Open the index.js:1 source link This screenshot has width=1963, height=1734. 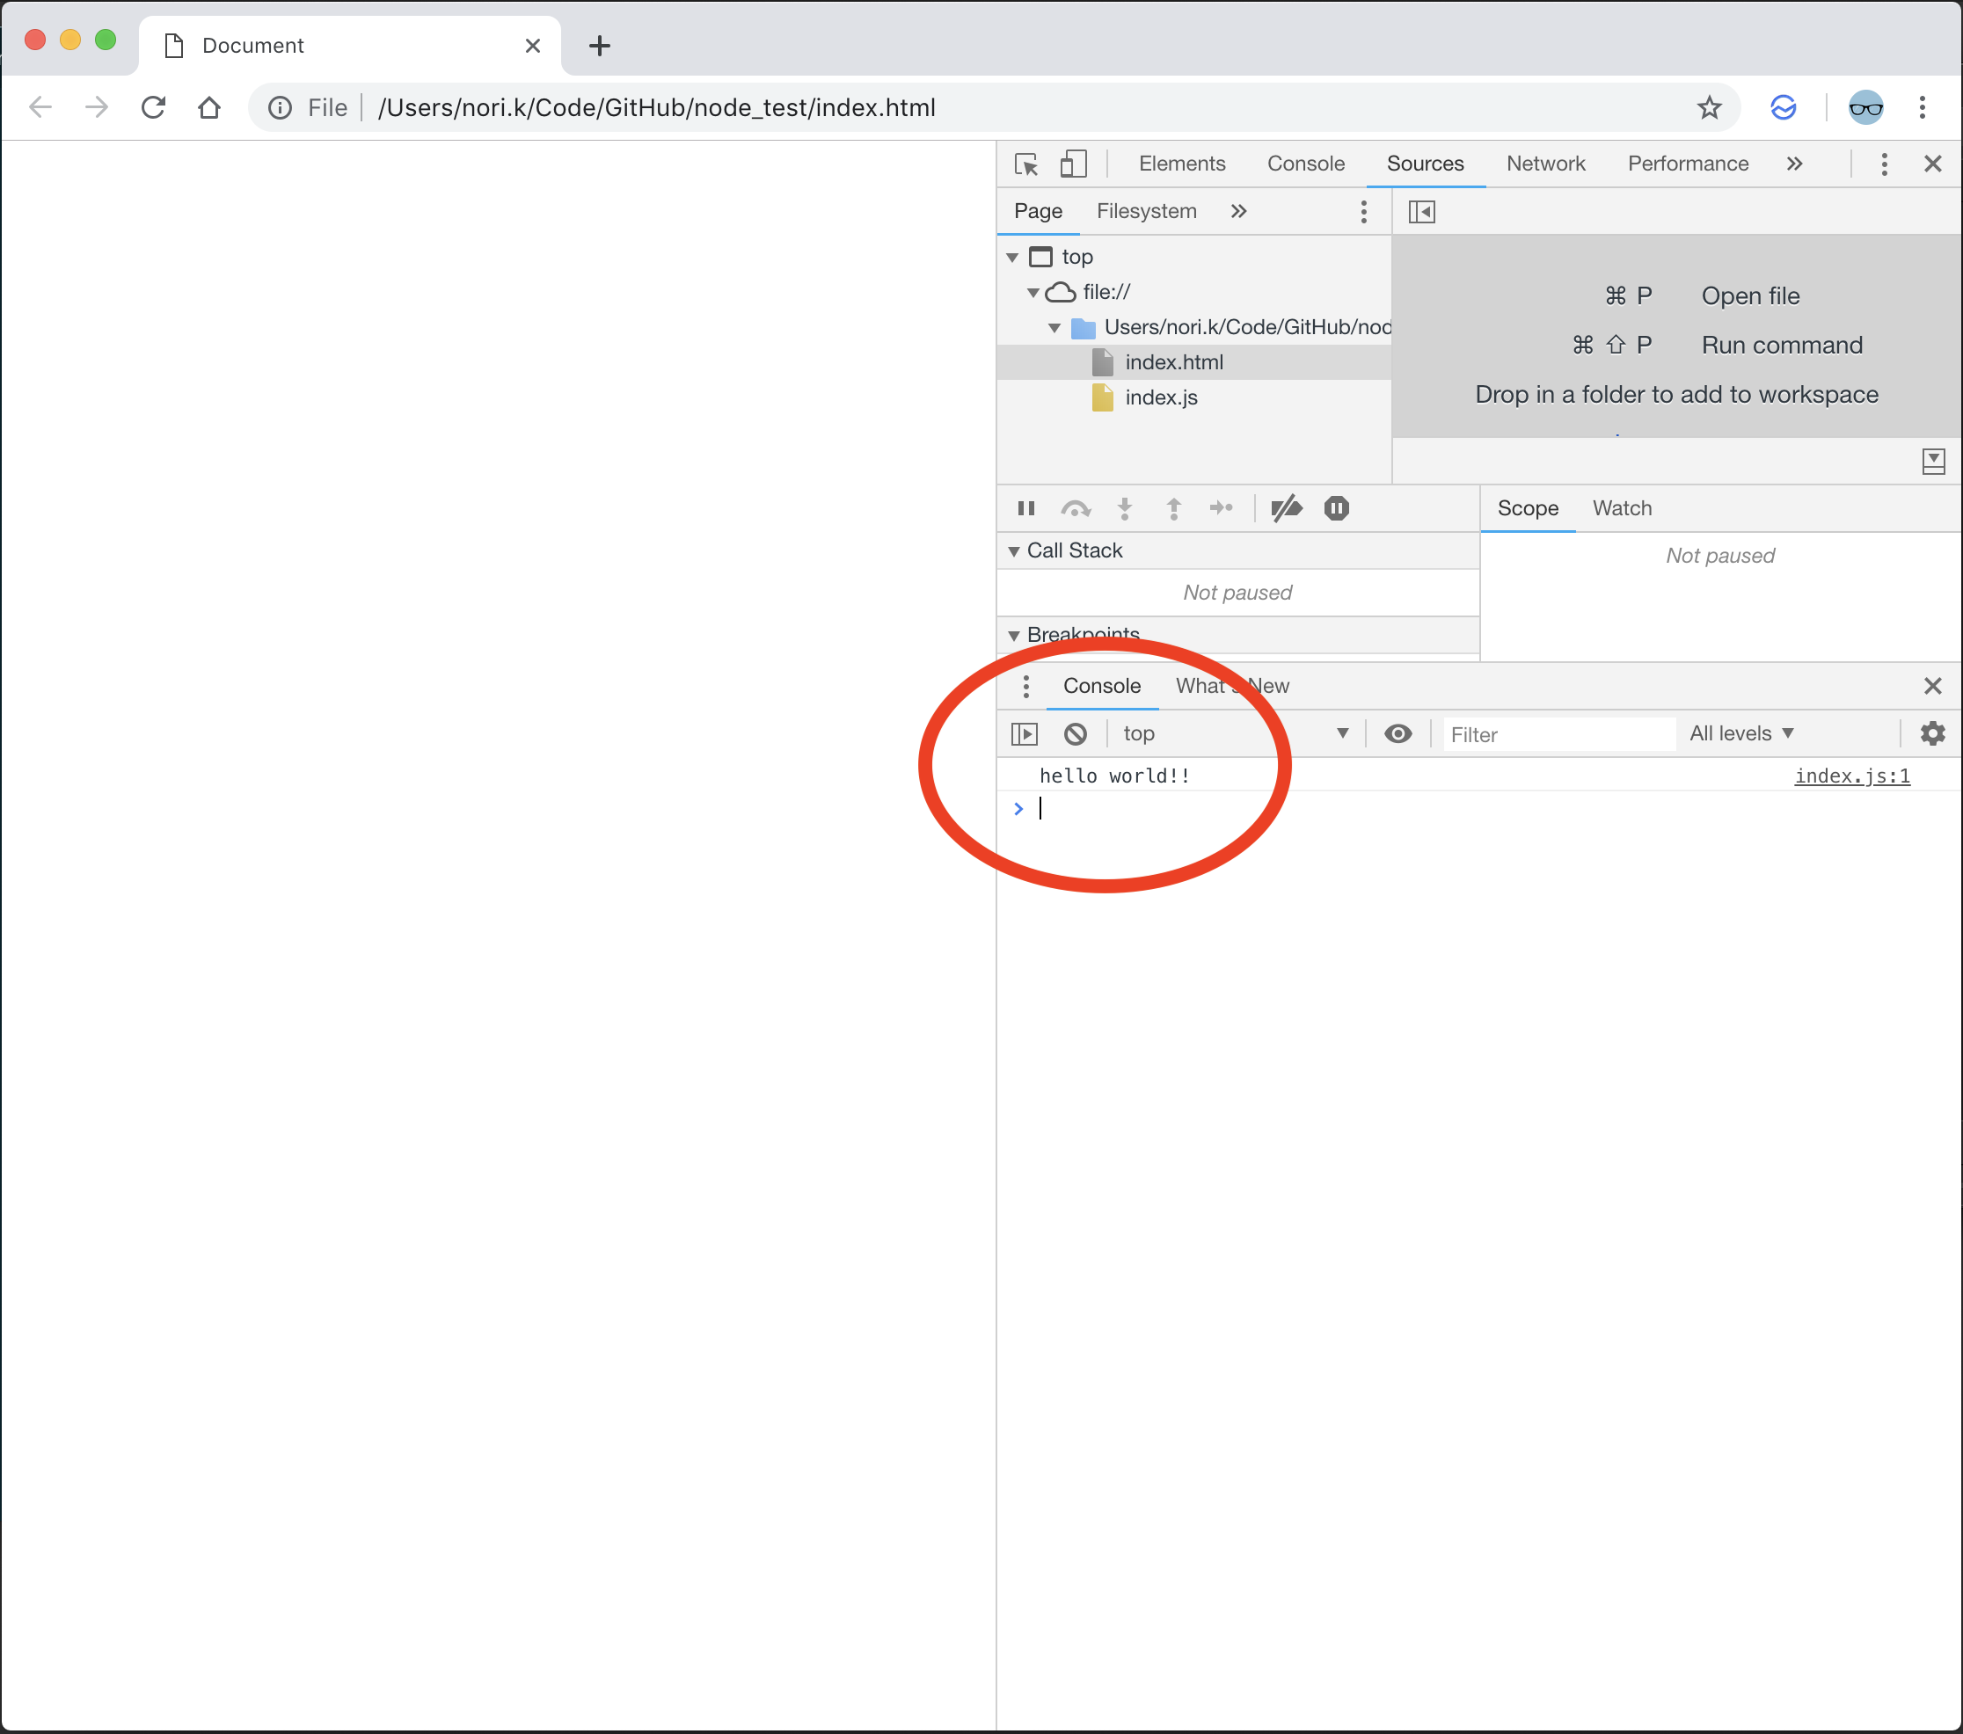click(x=1851, y=776)
